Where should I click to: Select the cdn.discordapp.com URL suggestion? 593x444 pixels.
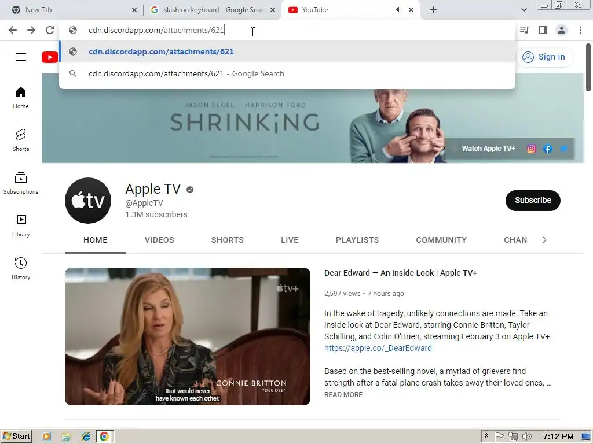click(x=287, y=51)
